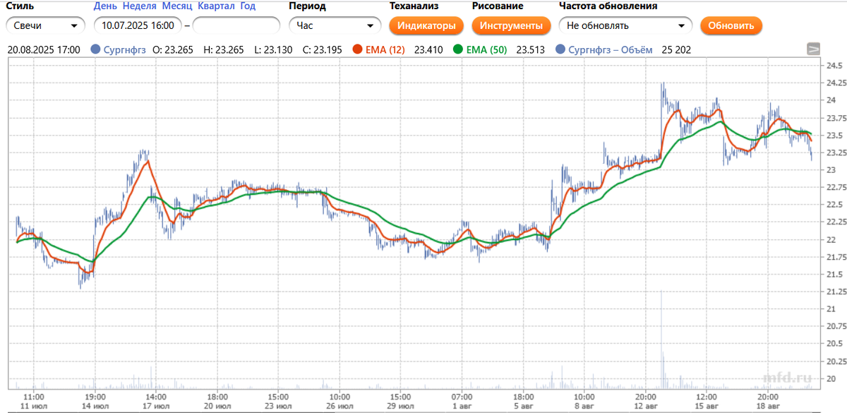This screenshot has height=413, width=847.
Task: Click the 1 авг date axis label
Action: (x=462, y=407)
